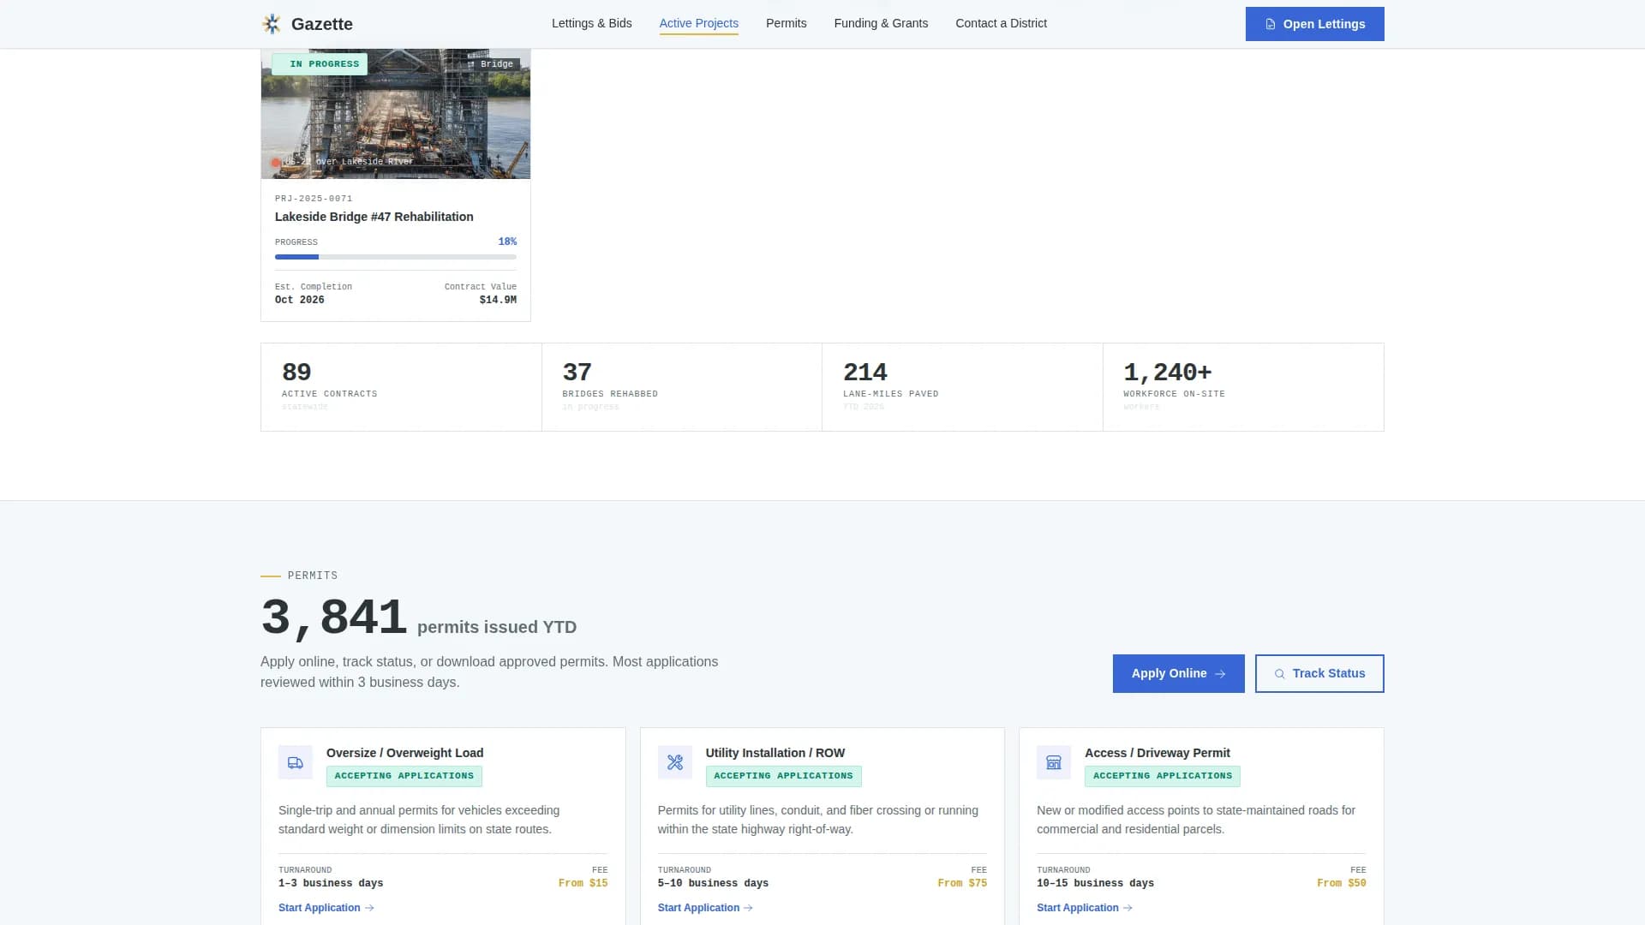Select Contact a District
1645x925 pixels.
pyautogui.click(x=1001, y=23)
